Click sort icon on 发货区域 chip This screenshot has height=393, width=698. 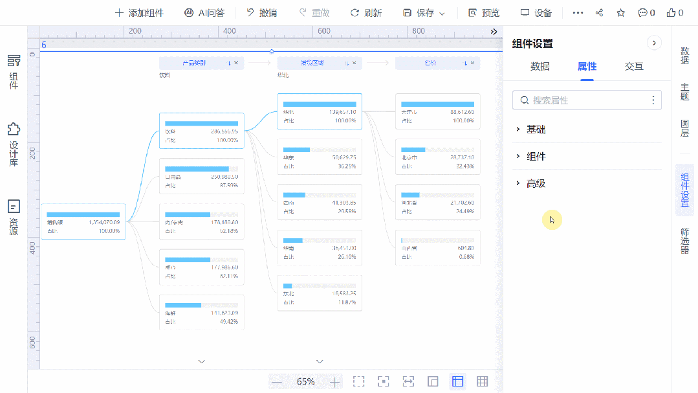(347, 63)
